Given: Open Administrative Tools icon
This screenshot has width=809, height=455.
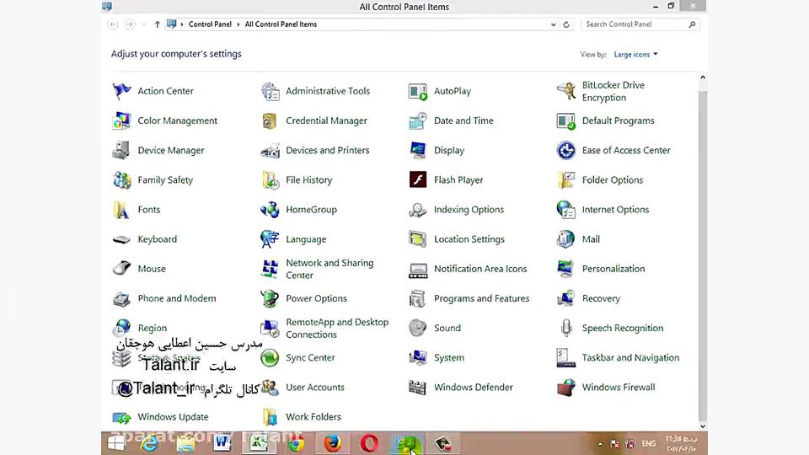Looking at the screenshot, I should click(x=270, y=91).
